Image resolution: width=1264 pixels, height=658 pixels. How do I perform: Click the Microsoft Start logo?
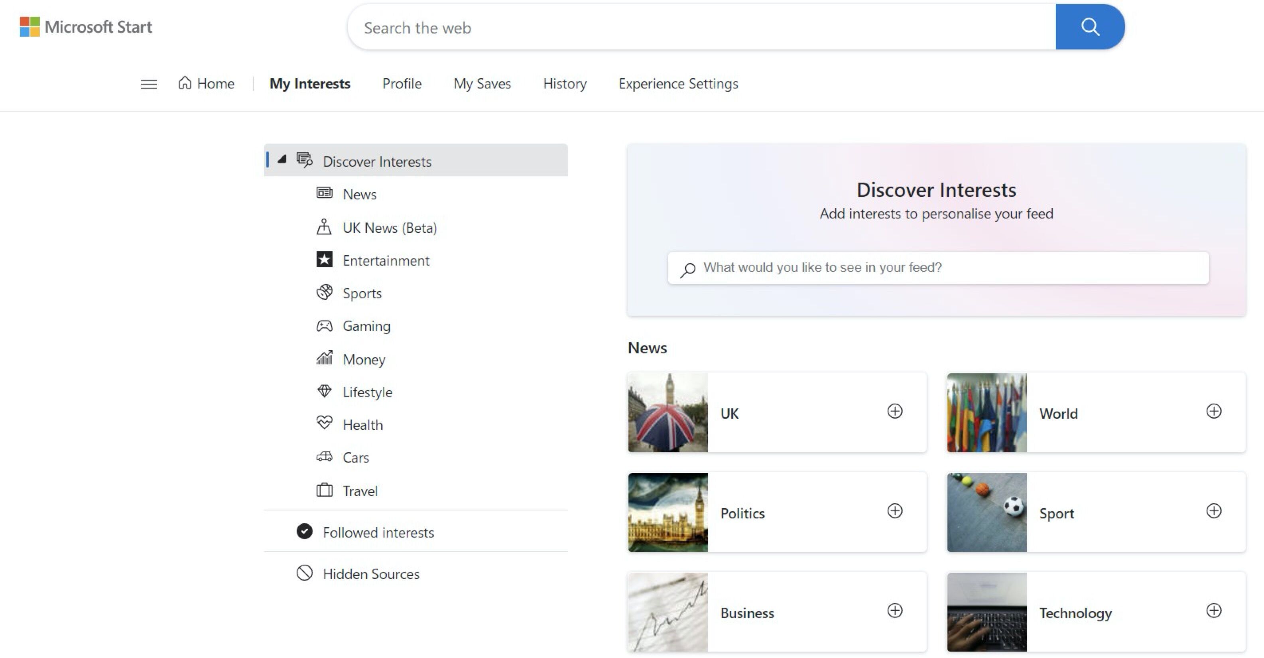point(86,27)
